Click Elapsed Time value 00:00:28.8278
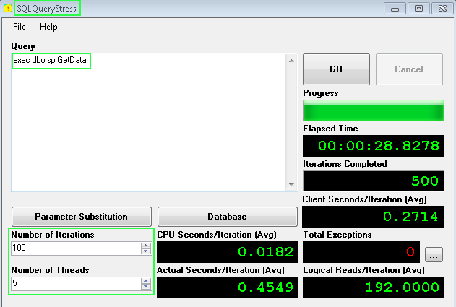The width and height of the screenshot is (456, 307). 379,146
